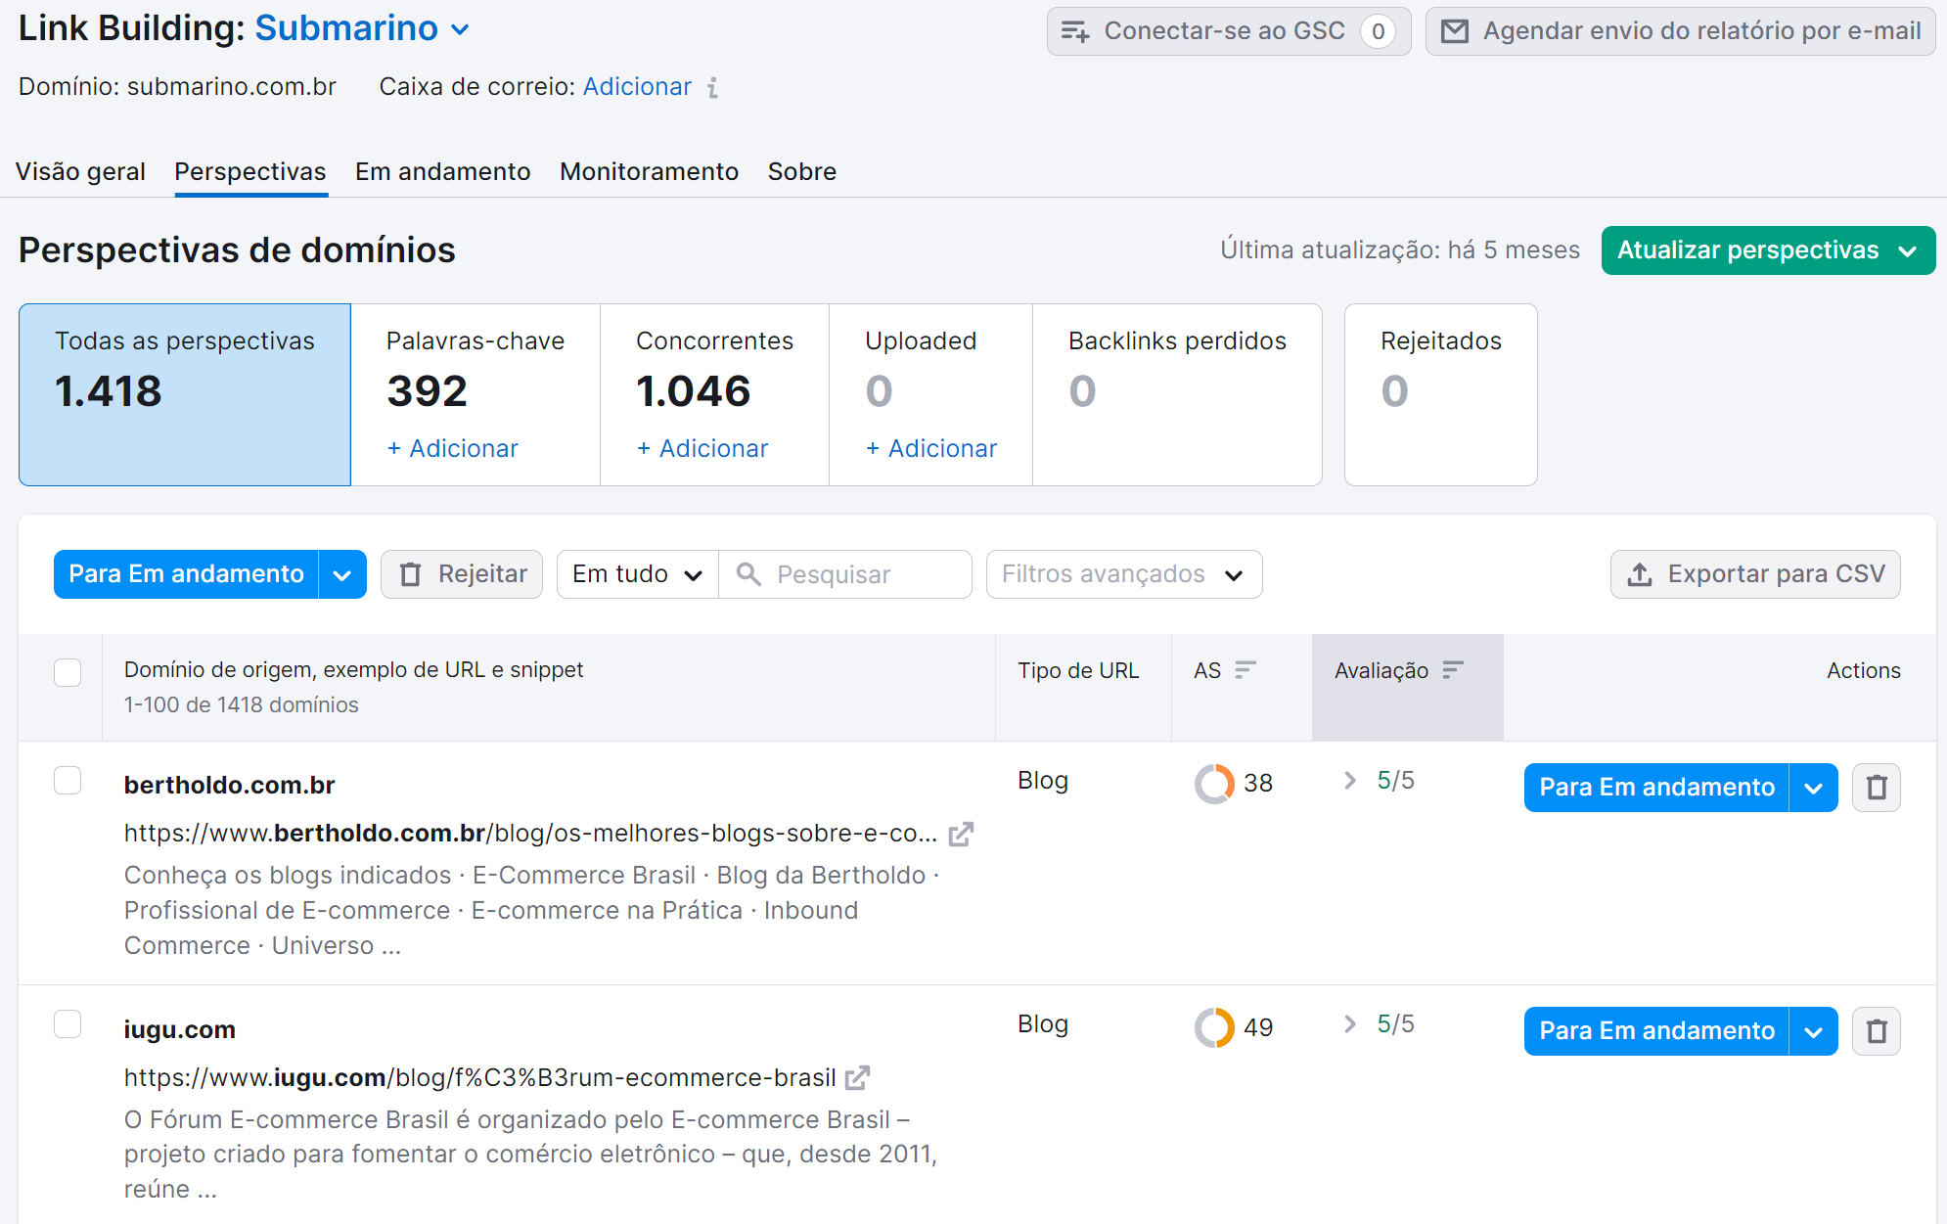This screenshot has width=1947, height=1224.
Task: Select the Uploaded card
Action: (x=930, y=394)
